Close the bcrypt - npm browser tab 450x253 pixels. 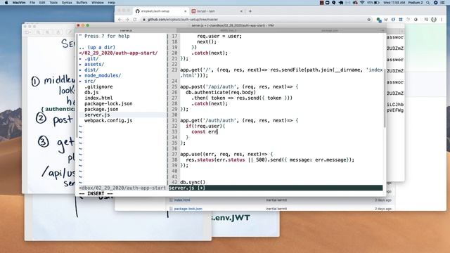[241, 11]
